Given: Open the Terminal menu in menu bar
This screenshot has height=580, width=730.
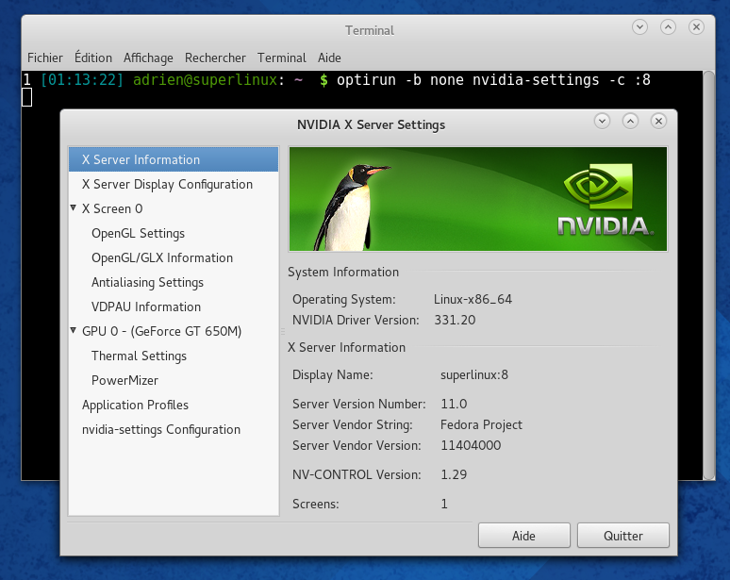Looking at the screenshot, I should point(282,58).
